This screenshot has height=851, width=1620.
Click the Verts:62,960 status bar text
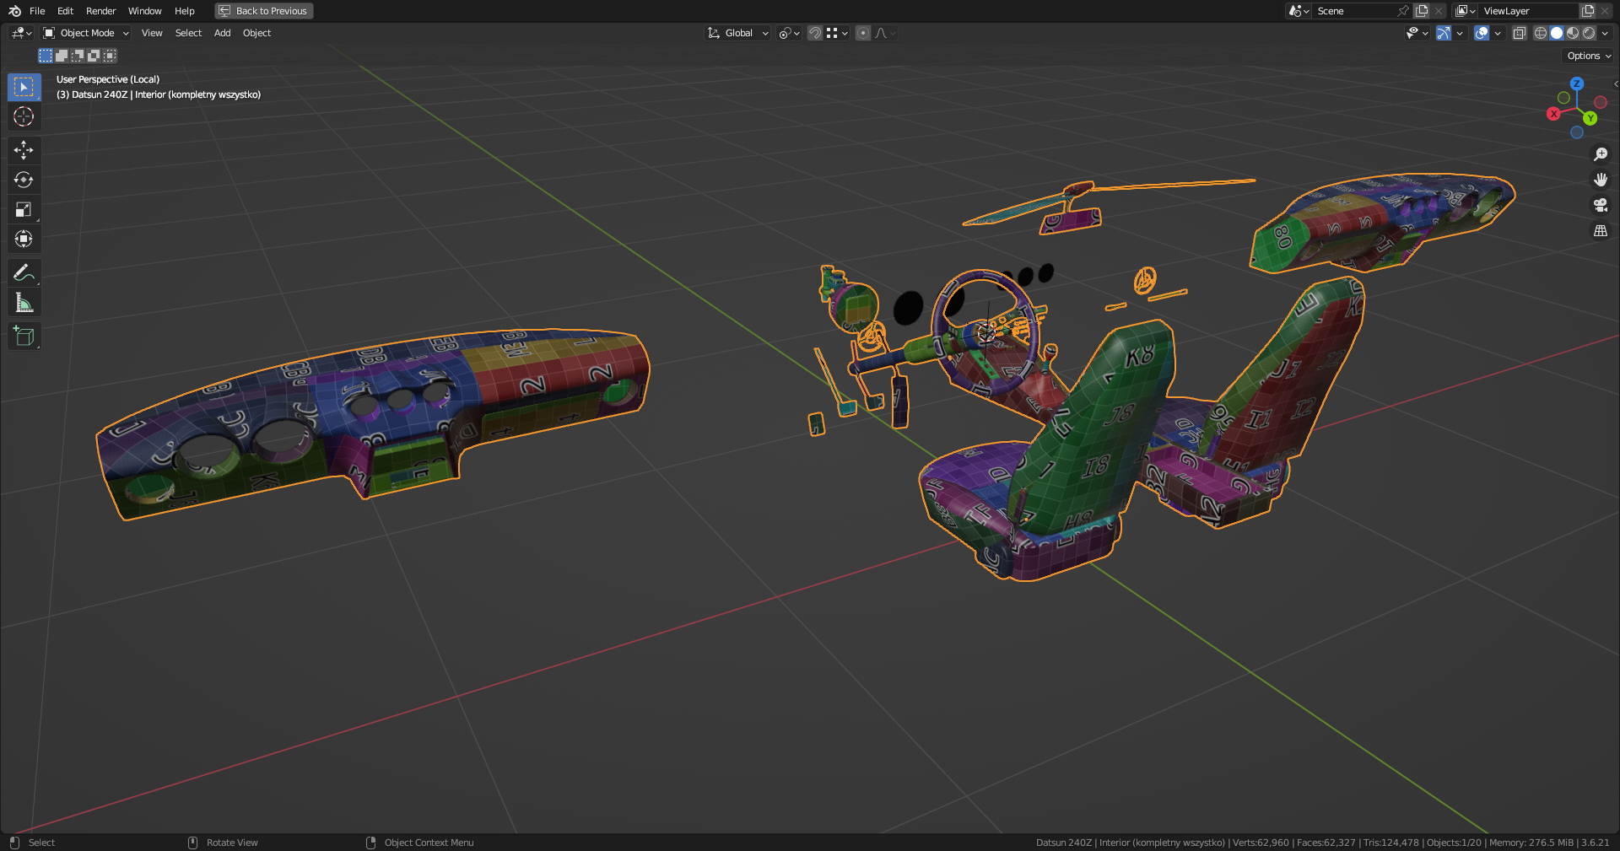click(x=1261, y=843)
